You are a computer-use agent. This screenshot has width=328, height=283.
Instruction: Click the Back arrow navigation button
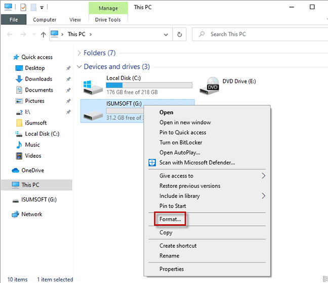click(11, 34)
